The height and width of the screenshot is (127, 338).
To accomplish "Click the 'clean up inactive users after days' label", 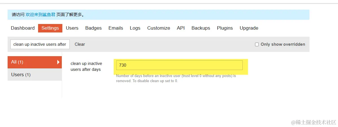I will click(x=86, y=66).
